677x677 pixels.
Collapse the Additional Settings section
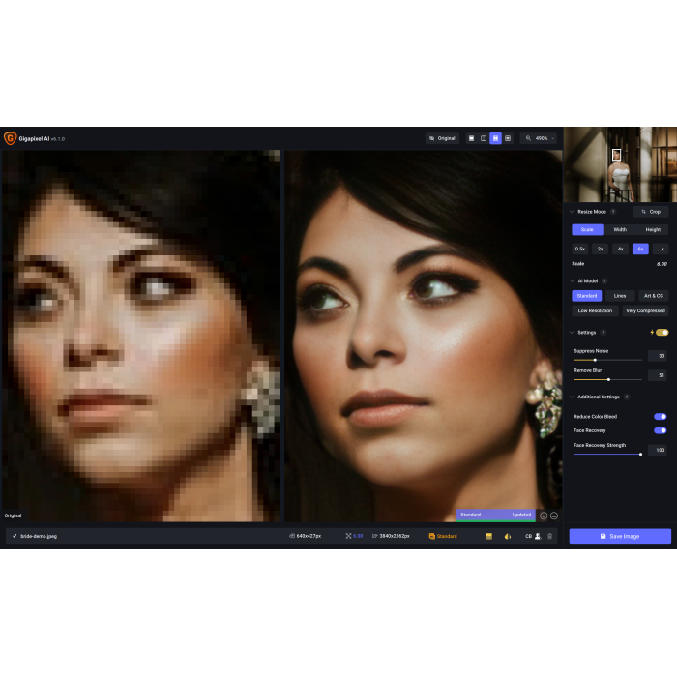[x=572, y=397]
